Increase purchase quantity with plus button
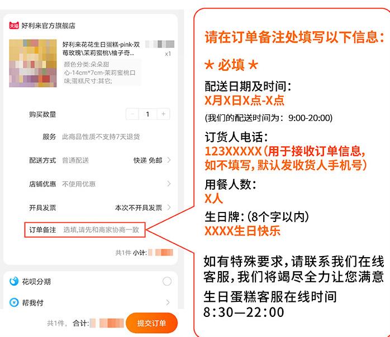This screenshot has height=337, width=390. (x=163, y=114)
